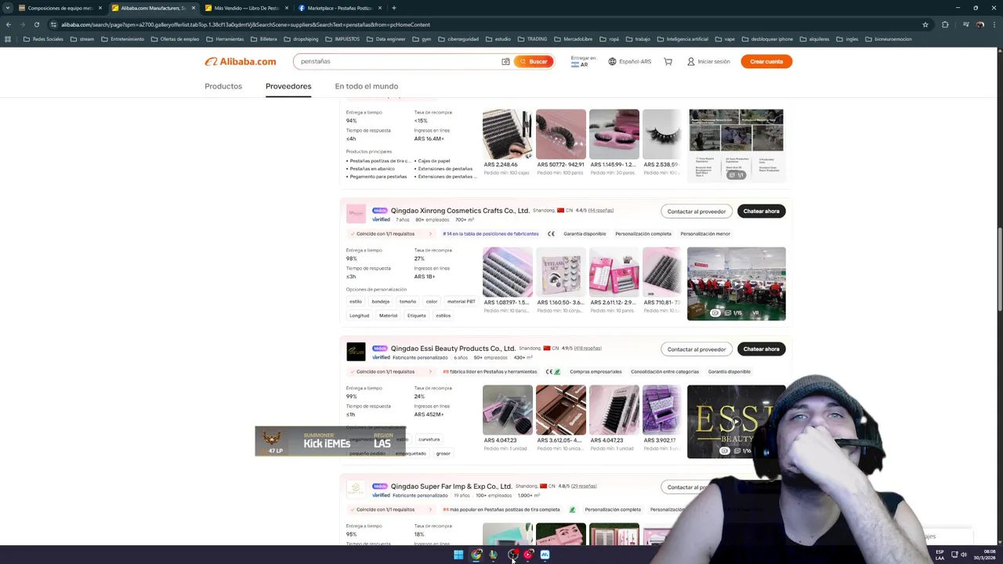Select the Proveedores tab

[x=288, y=86]
